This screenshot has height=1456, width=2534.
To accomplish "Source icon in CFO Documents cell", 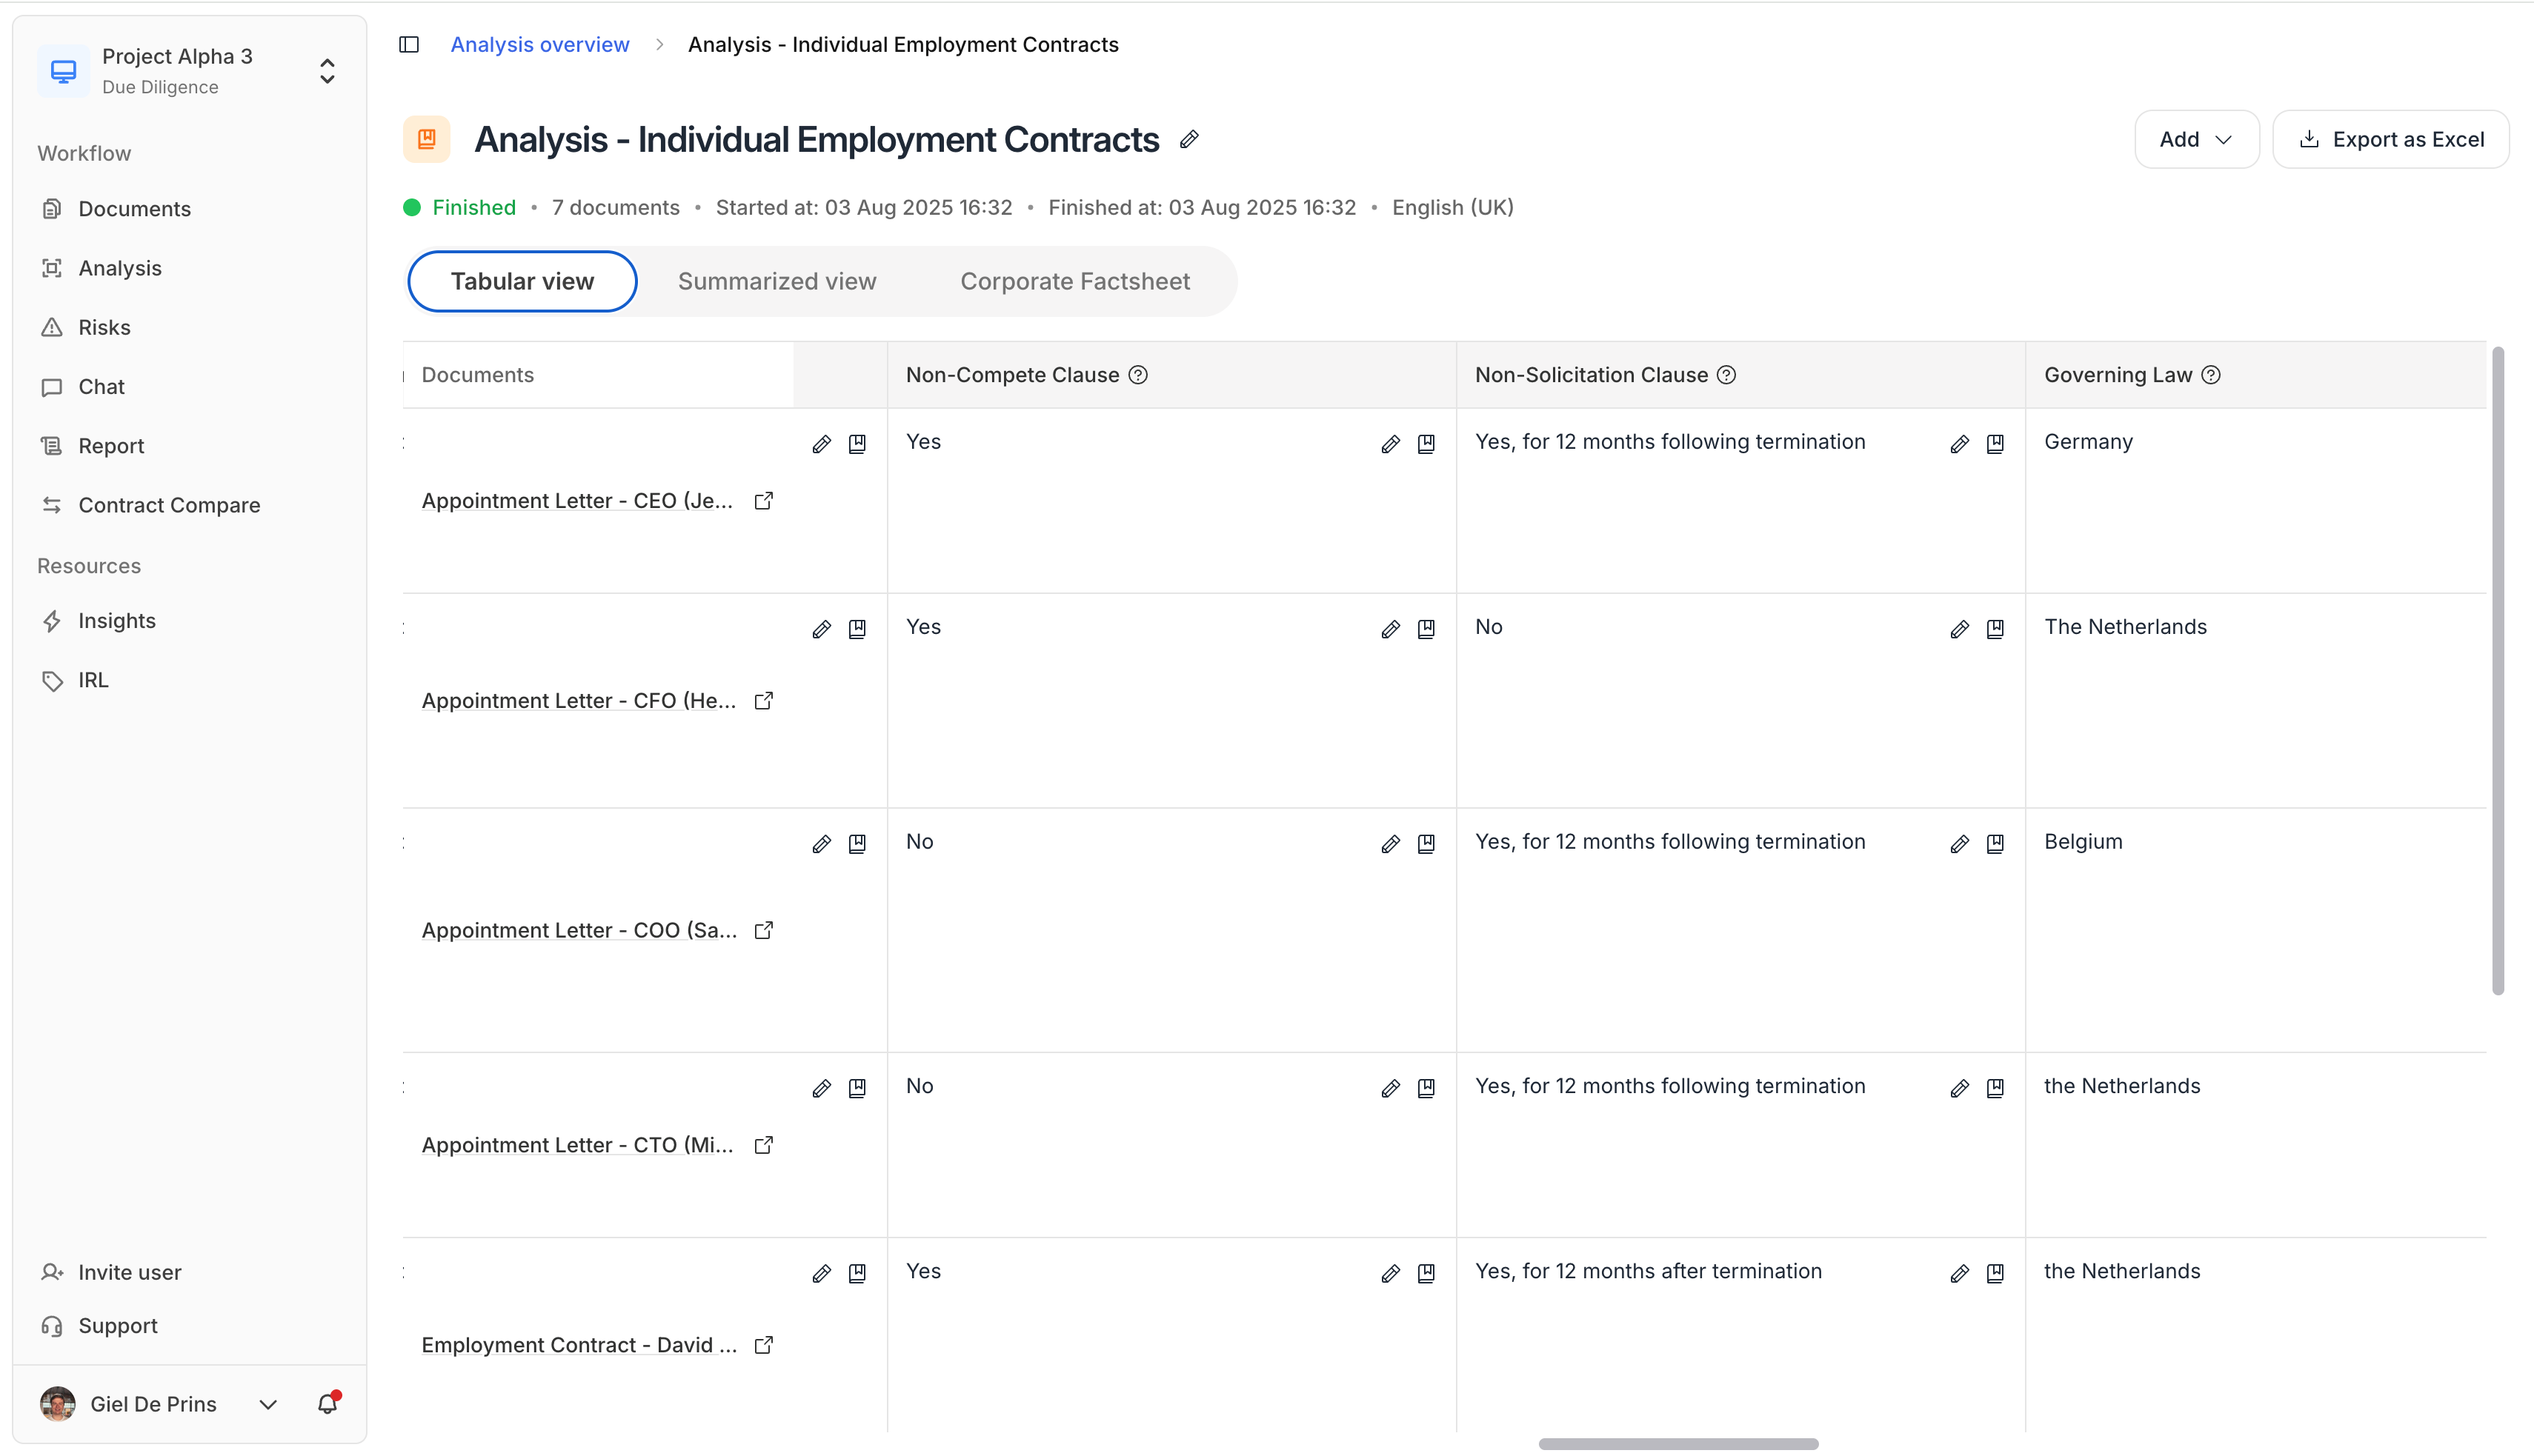I will 857,629.
